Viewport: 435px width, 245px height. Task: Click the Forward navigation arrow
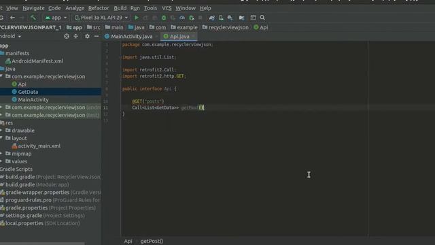click(x=22, y=18)
